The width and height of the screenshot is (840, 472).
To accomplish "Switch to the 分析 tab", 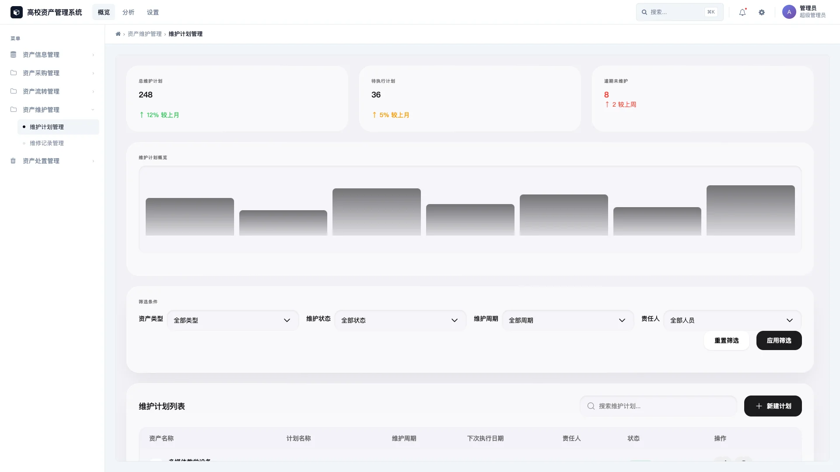I will point(128,12).
